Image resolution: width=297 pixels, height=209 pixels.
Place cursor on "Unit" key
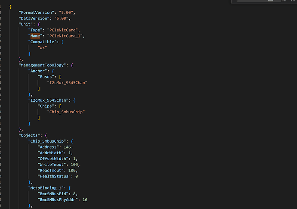pos(25,24)
